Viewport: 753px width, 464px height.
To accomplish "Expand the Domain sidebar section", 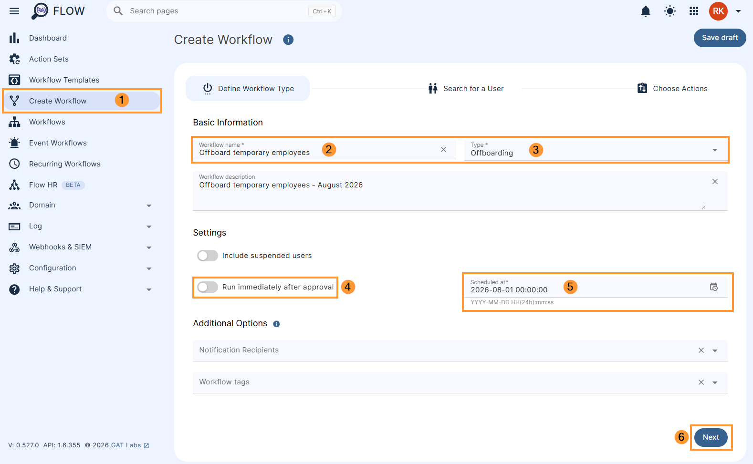I will [149, 206].
